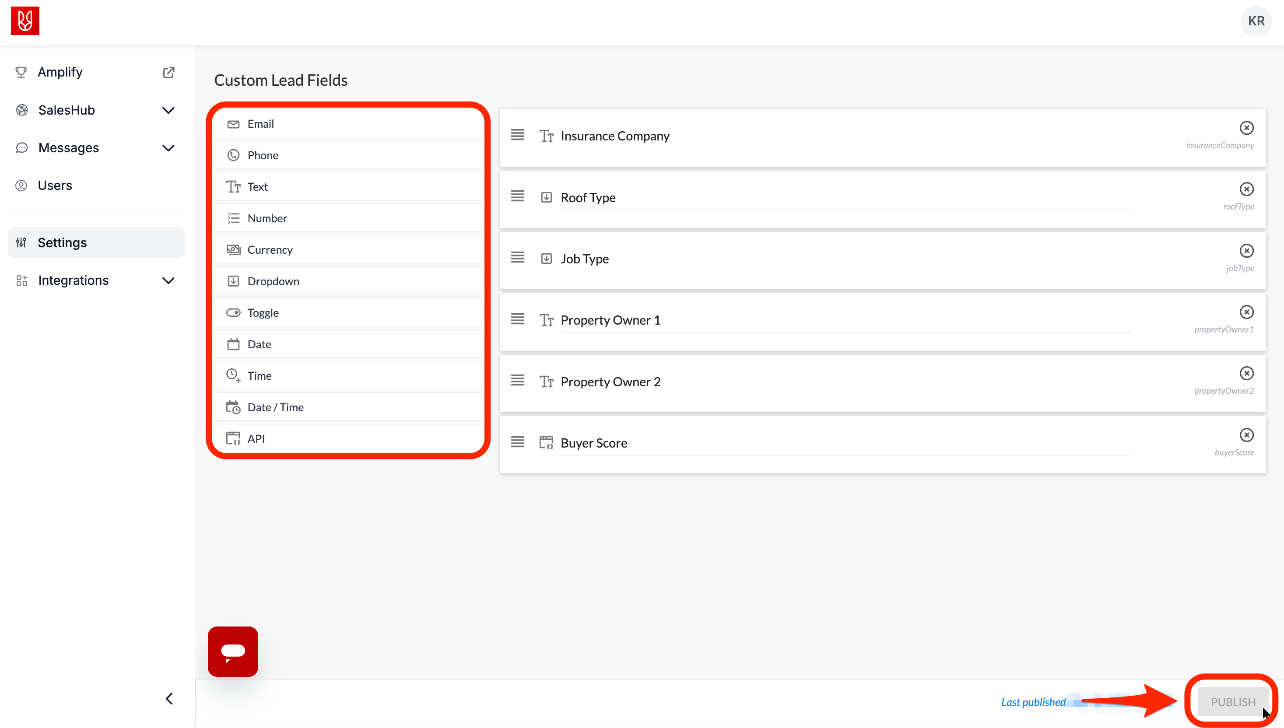Open the KR user avatar menu
The height and width of the screenshot is (728, 1284).
click(x=1256, y=21)
